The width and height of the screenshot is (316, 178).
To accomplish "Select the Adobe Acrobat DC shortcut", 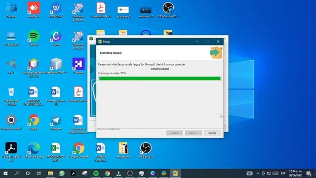I will 11,151.
